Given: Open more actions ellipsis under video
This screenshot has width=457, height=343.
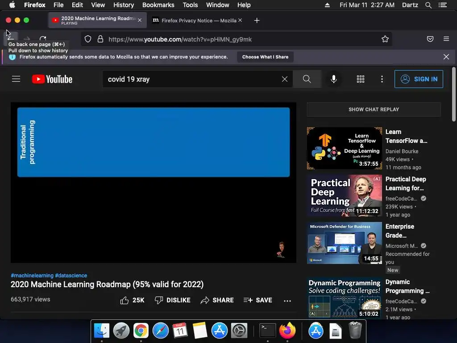Looking at the screenshot, I should tap(287, 301).
